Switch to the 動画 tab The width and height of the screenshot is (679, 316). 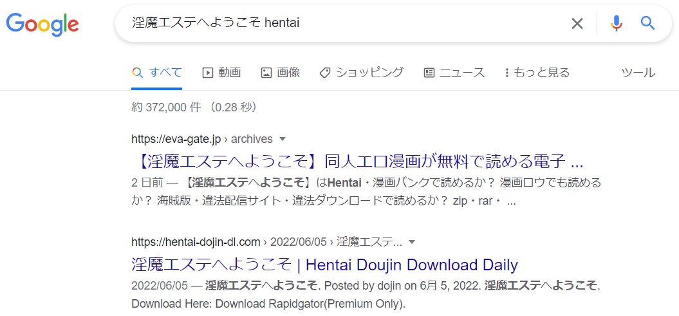click(x=221, y=72)
